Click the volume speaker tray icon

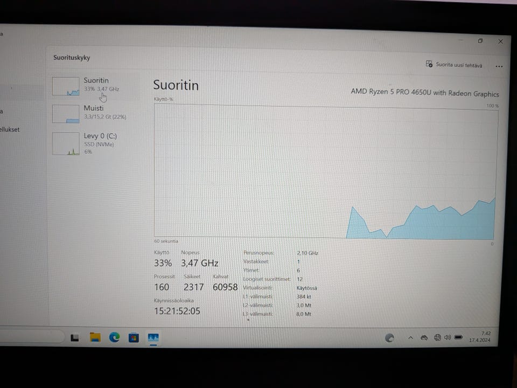[x=448, y=337]
